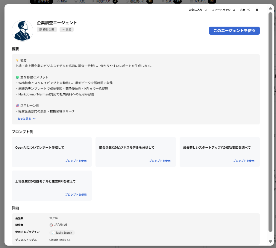Image resolution: width=276 pixels, height=248 pixels.
Task: Click the bookmark icon next to お気に入り
Action: point(205,10)
